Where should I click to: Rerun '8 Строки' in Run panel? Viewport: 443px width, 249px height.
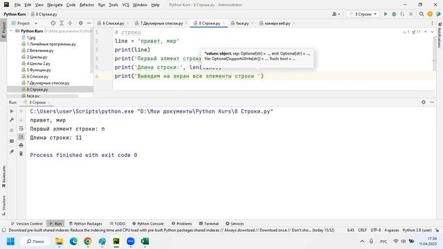12,111
